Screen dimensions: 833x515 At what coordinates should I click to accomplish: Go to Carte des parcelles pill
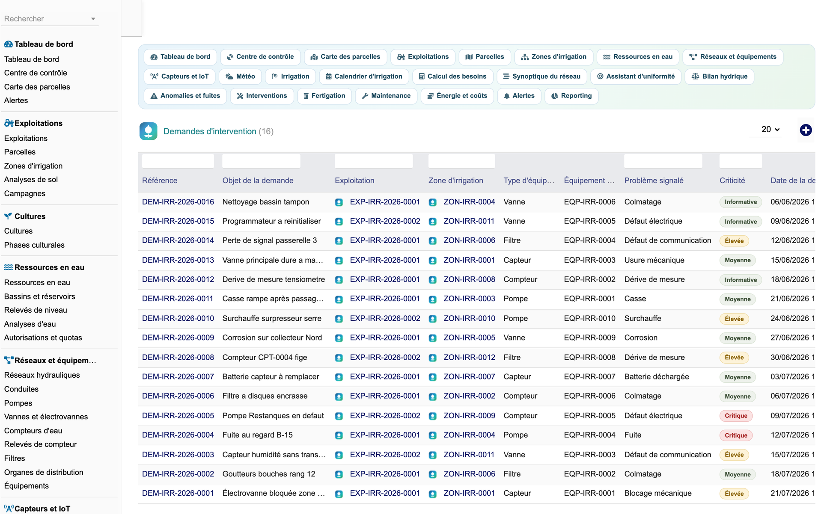click(345, 57)
